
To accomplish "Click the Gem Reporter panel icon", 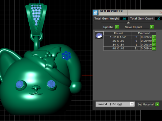I will point(96,12).
